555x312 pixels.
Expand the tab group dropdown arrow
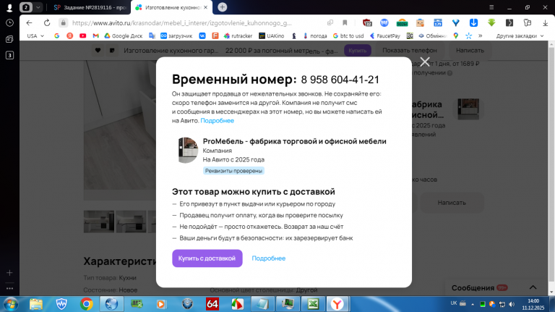(x=38, y=7)
